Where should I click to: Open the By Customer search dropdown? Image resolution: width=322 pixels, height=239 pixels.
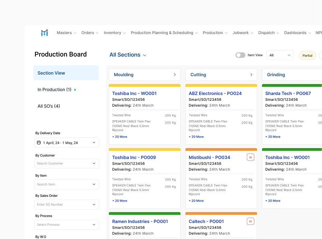point(67,163)
